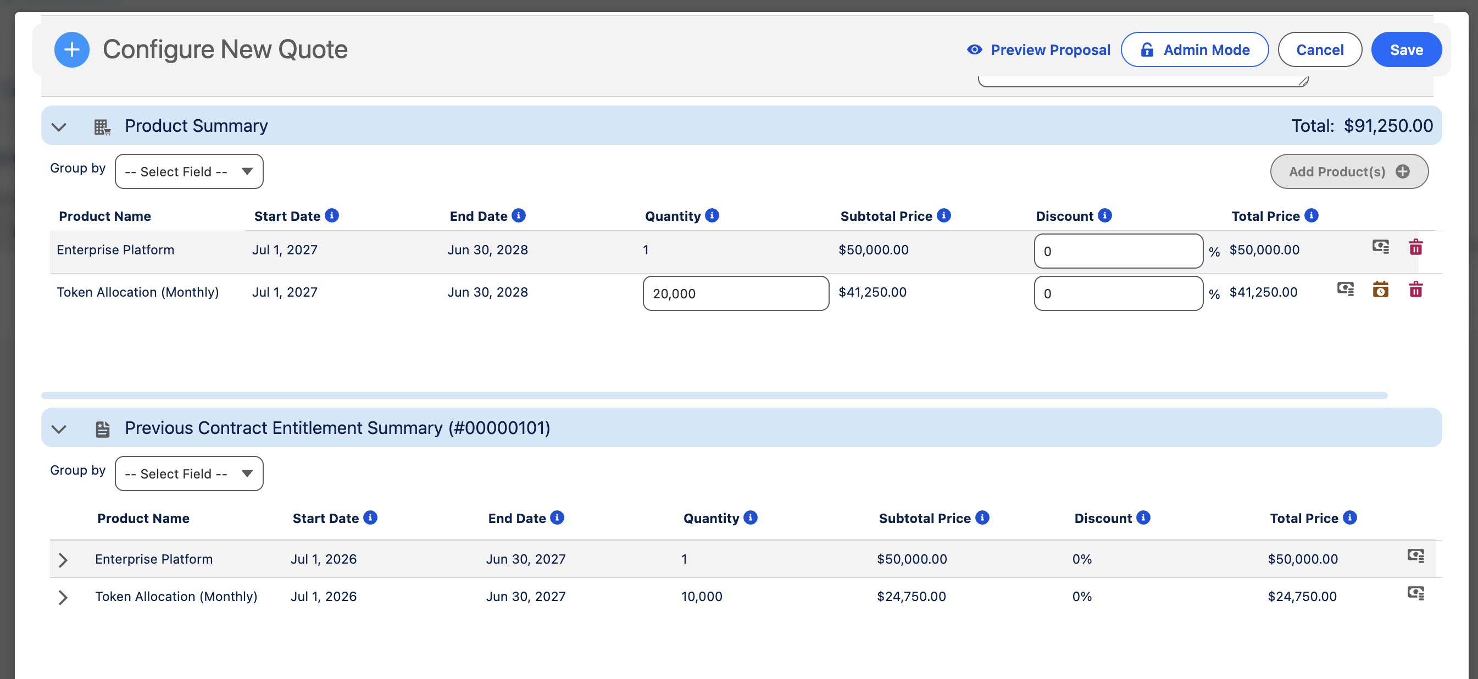
Task: Click the $24,750.00 subtotal price cell
Action: 911,597
